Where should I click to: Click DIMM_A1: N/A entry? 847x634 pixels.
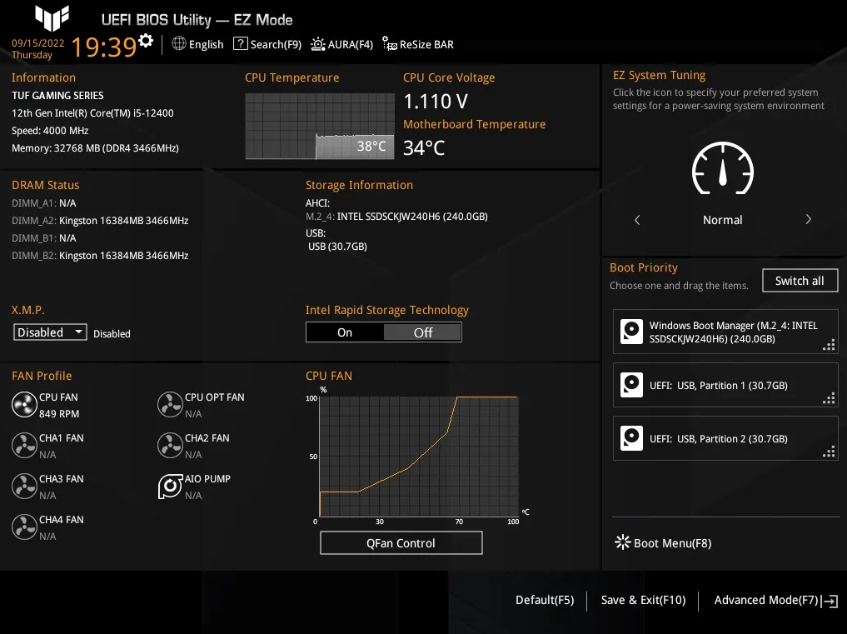[44, 203]
